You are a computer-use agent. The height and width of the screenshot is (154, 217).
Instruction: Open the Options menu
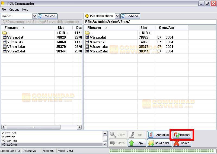click(14, 10)
